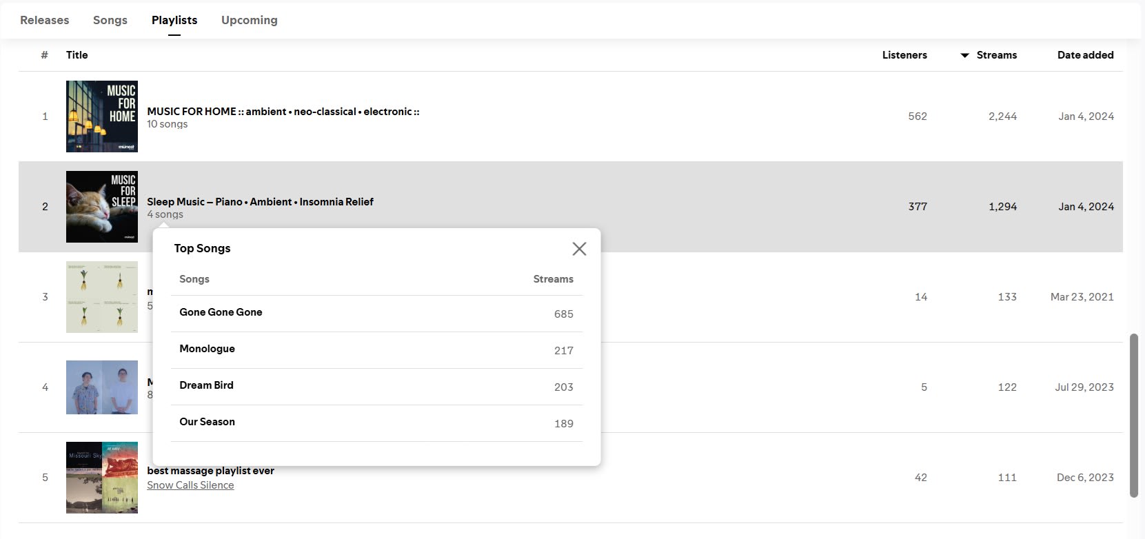Go to the Upcoming tab

coord(250,20)
